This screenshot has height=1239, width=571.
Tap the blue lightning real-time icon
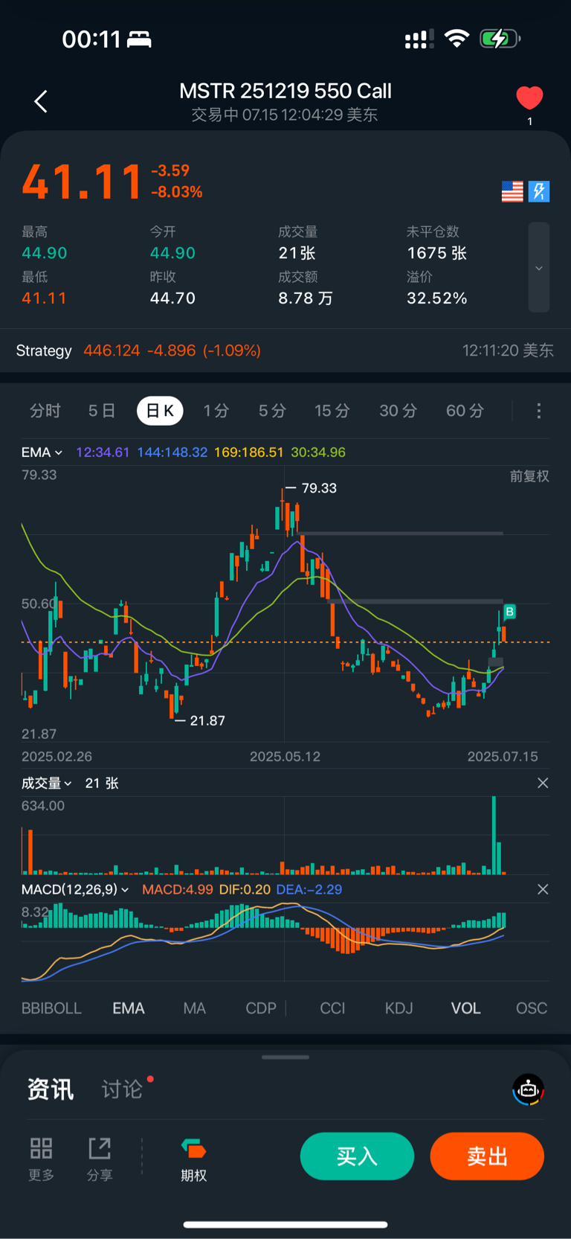(539, 192)
